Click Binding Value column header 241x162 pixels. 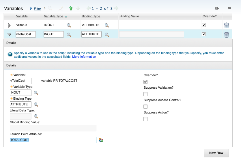coord(129,16)
